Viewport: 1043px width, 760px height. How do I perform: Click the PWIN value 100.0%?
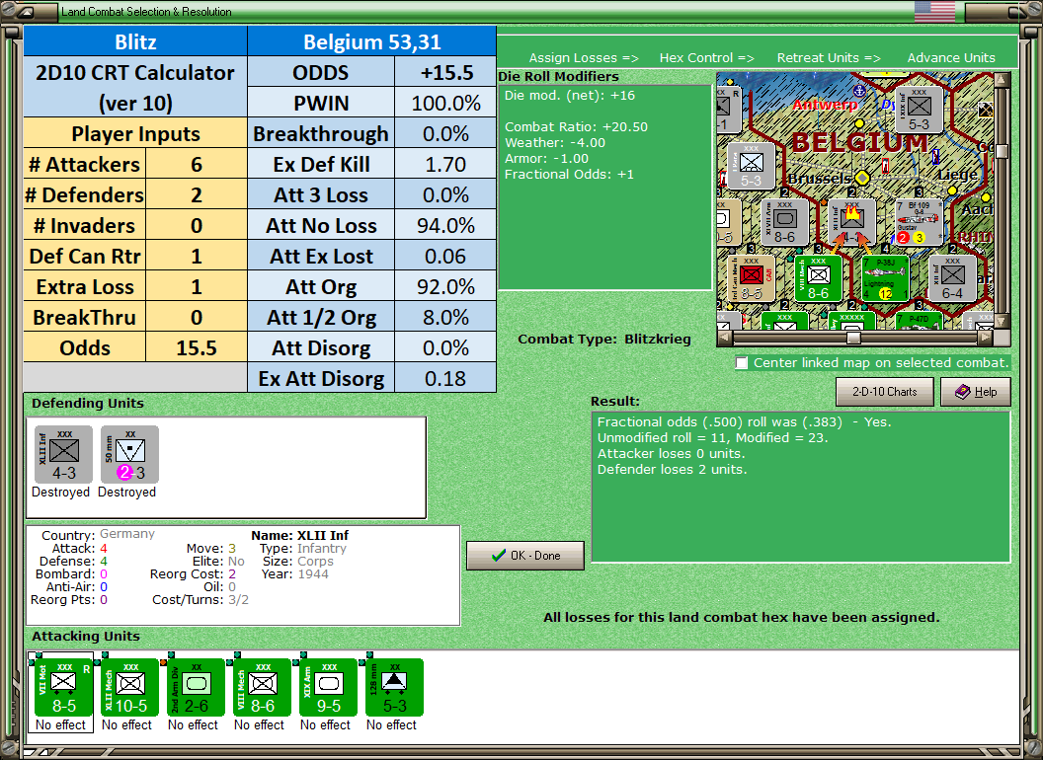[445, 103]
